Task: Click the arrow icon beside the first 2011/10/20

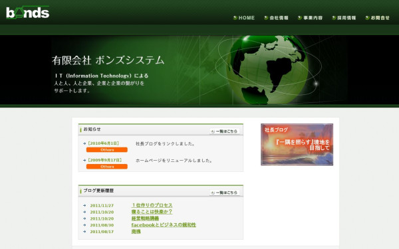Action: (x=84, y=212)
